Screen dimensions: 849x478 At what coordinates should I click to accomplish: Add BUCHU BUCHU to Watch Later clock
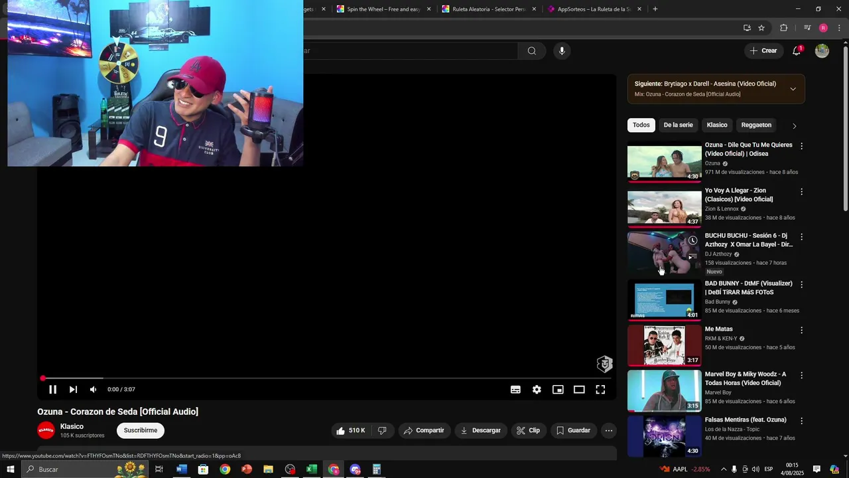[692, 240]
